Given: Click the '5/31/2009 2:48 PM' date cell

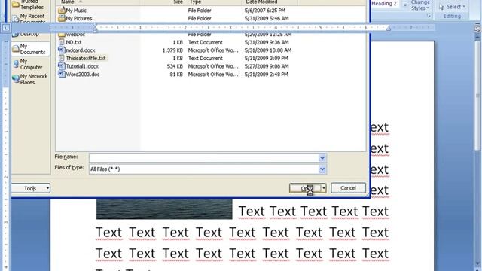Looking at the screenshot, I should 267,74.
